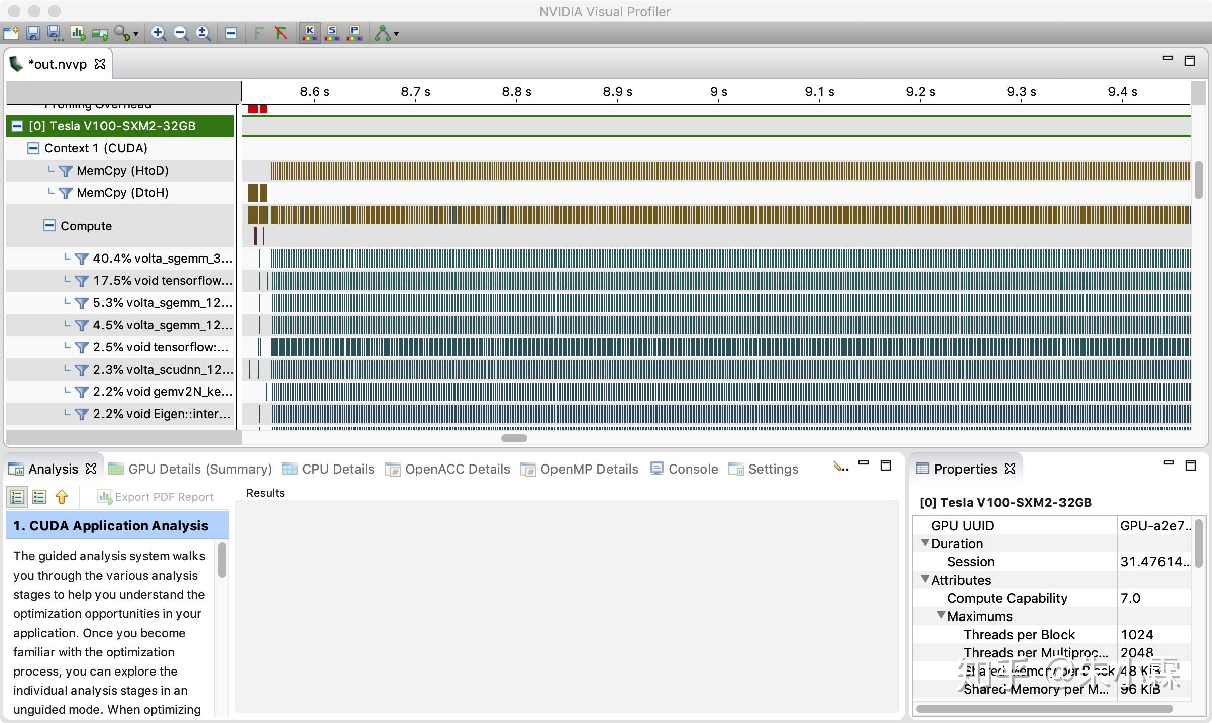Viewport: 1212px width, 723px height.
Task: Click the Export PDF Report icon button
Action: pos(156,497)
